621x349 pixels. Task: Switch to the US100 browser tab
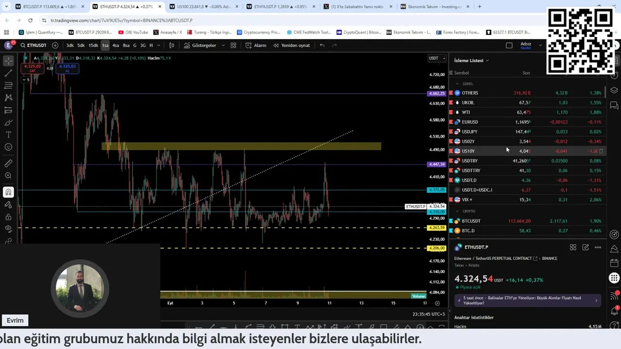tap(204, 7)
